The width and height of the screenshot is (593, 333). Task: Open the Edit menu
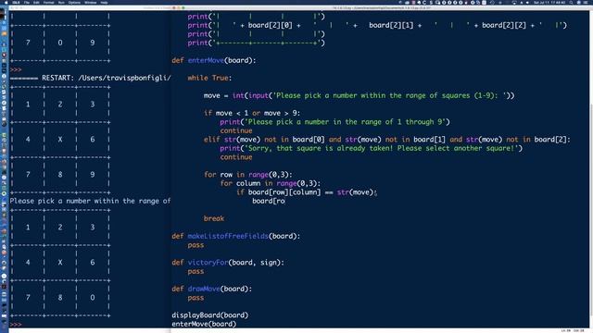[x=36, y=2]
